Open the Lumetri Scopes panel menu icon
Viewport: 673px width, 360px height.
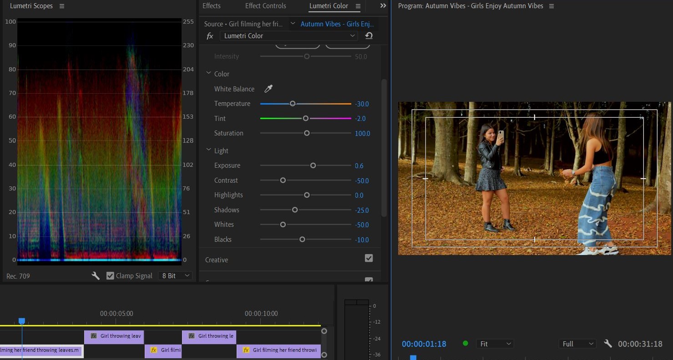62,6
